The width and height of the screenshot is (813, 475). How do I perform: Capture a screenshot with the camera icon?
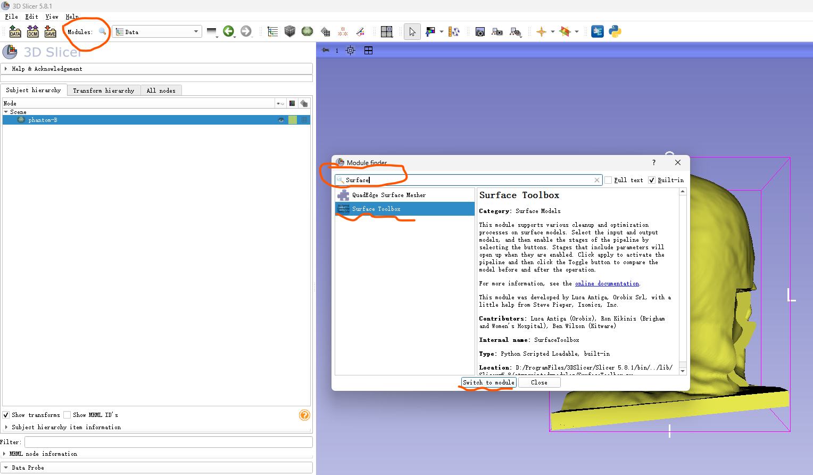pyautogui.click(x=480, y=32)
